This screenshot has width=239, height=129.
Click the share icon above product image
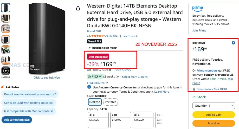pyautogui.click(x=78, y=8)
